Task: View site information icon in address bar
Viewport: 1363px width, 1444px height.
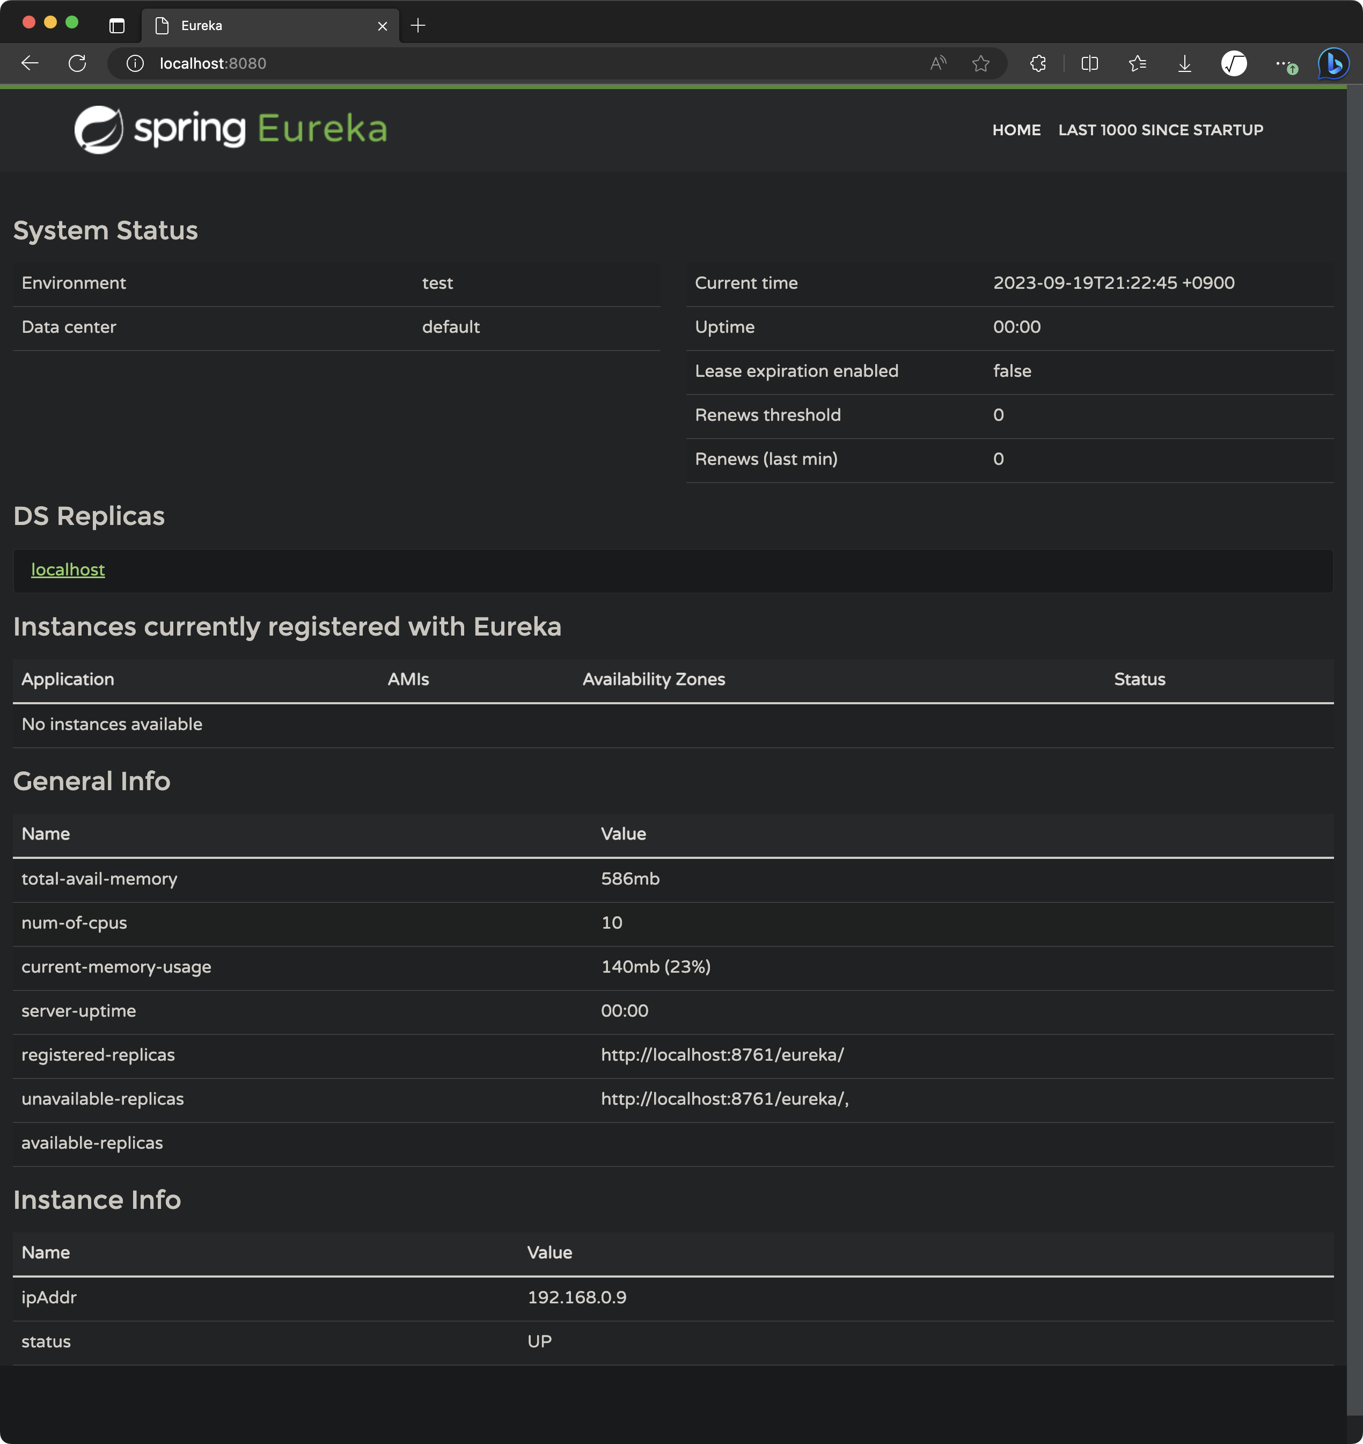Action: [x=135, y=64]
